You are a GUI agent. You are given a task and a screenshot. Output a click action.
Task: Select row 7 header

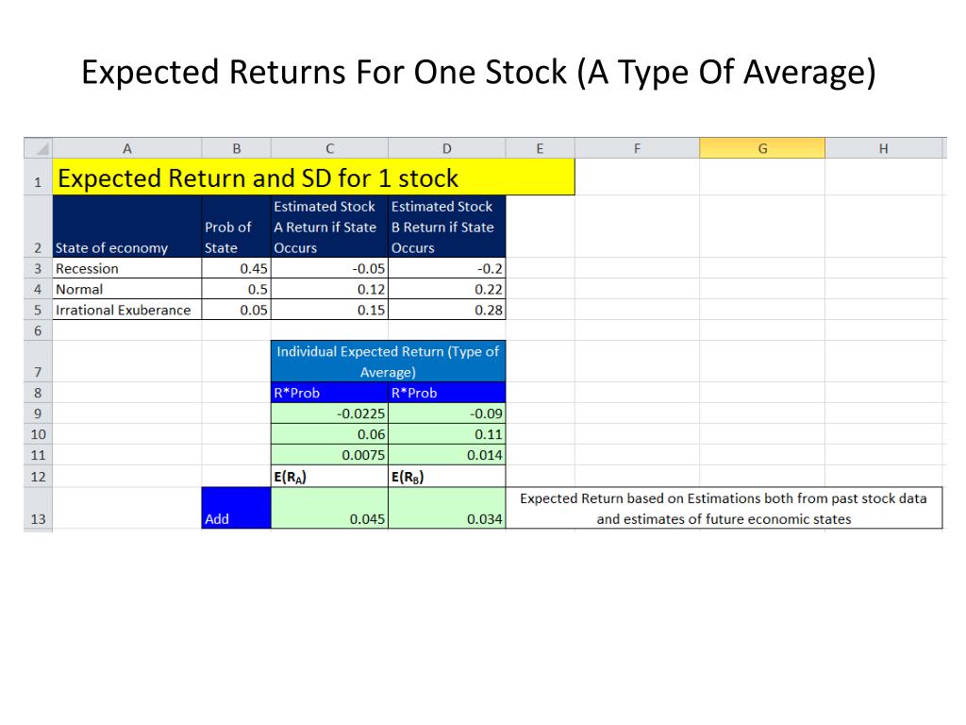coord(38,362)
